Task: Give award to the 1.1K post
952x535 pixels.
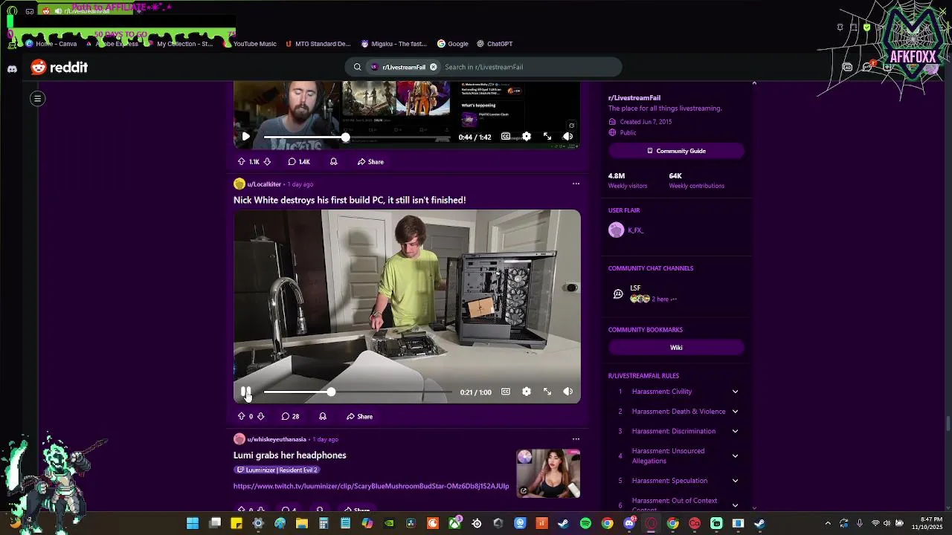Action: [x=333, y=161]
